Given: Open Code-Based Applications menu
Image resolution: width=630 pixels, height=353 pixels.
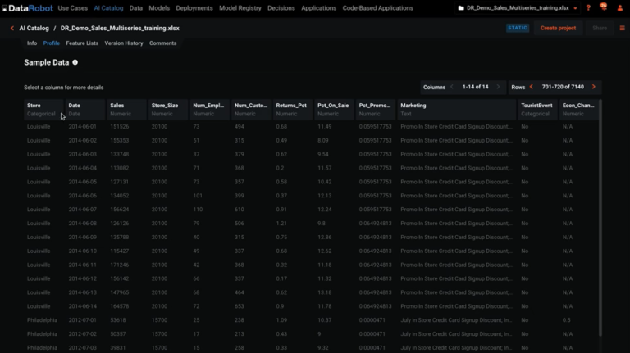Looking at the screenshot, I should [x=377, y=8].
